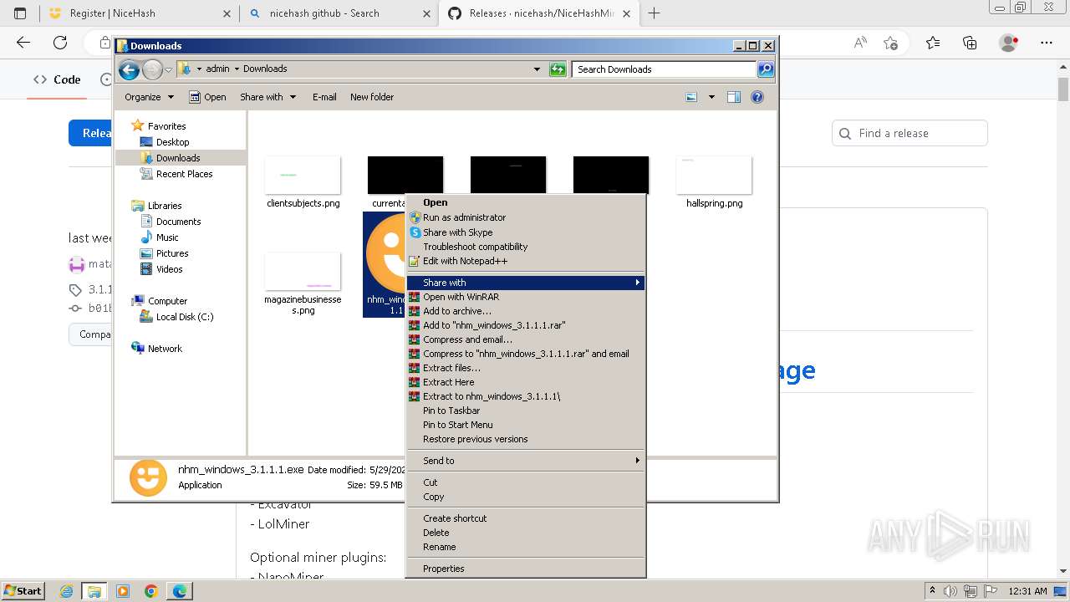Choose Restore previous versions
Viewport: 1070px width, 602px height.
pos(526,439)
